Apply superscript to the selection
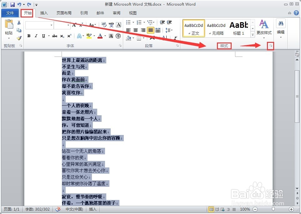The image size is (301, 214). pyautogui.click(x=69, y=36)
